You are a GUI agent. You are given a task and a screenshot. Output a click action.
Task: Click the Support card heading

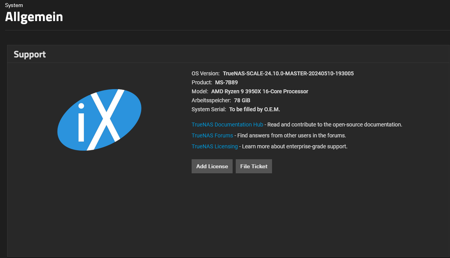(30, 54)
